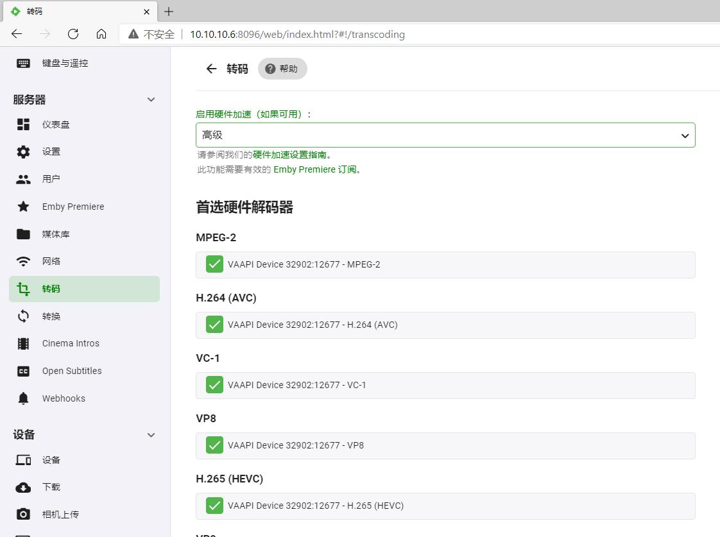Disable the VAAPI decoder for MPEG-2
This screenshot has width=720, height=537.
click(214, 264)
